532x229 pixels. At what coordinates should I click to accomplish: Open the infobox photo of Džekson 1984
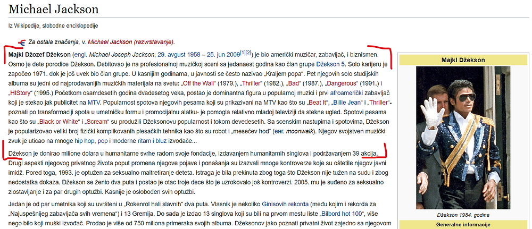pos(463,138)
